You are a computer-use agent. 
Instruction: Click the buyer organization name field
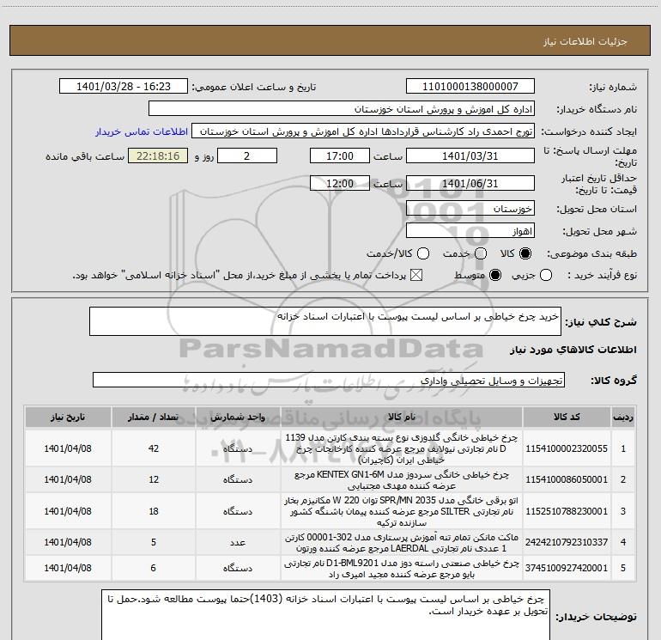342,109
